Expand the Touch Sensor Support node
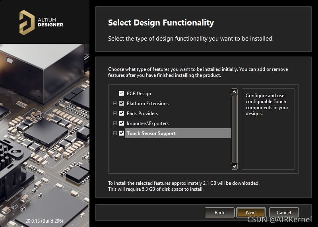The height and width of the screenshot is (227, 318). 115,133
